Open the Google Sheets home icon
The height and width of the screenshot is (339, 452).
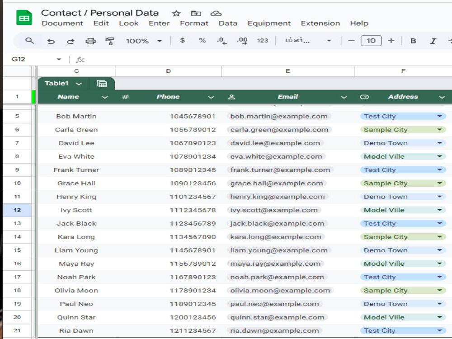[24, 18]
